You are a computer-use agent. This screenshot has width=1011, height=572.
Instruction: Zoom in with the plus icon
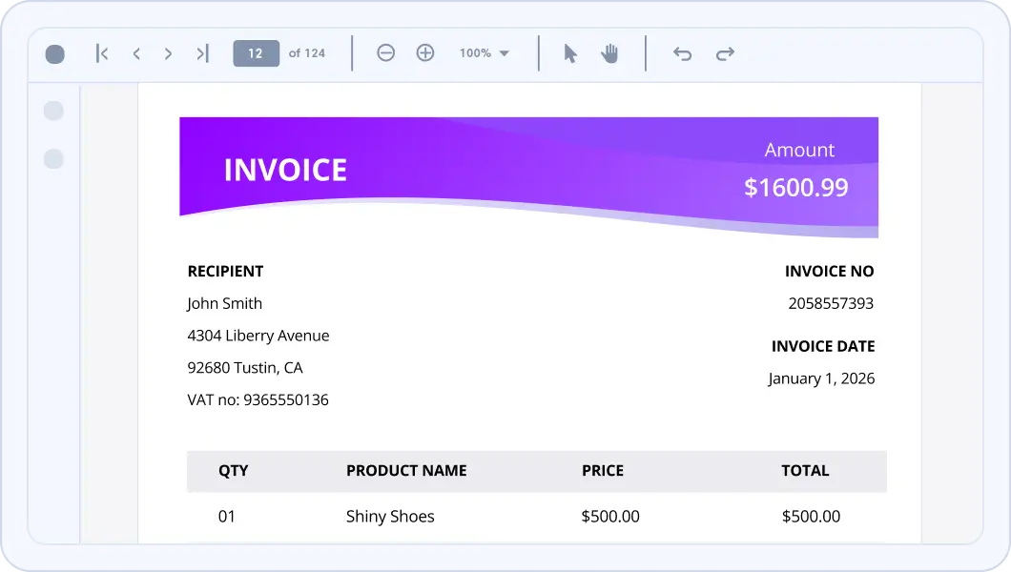(425, 53)
